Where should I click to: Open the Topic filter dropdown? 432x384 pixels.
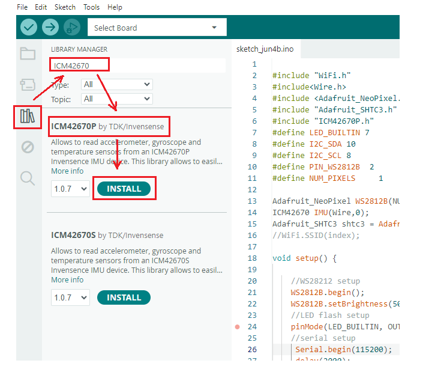click(116, 99)
